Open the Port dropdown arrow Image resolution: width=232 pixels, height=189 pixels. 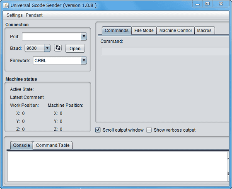(84, 37)
